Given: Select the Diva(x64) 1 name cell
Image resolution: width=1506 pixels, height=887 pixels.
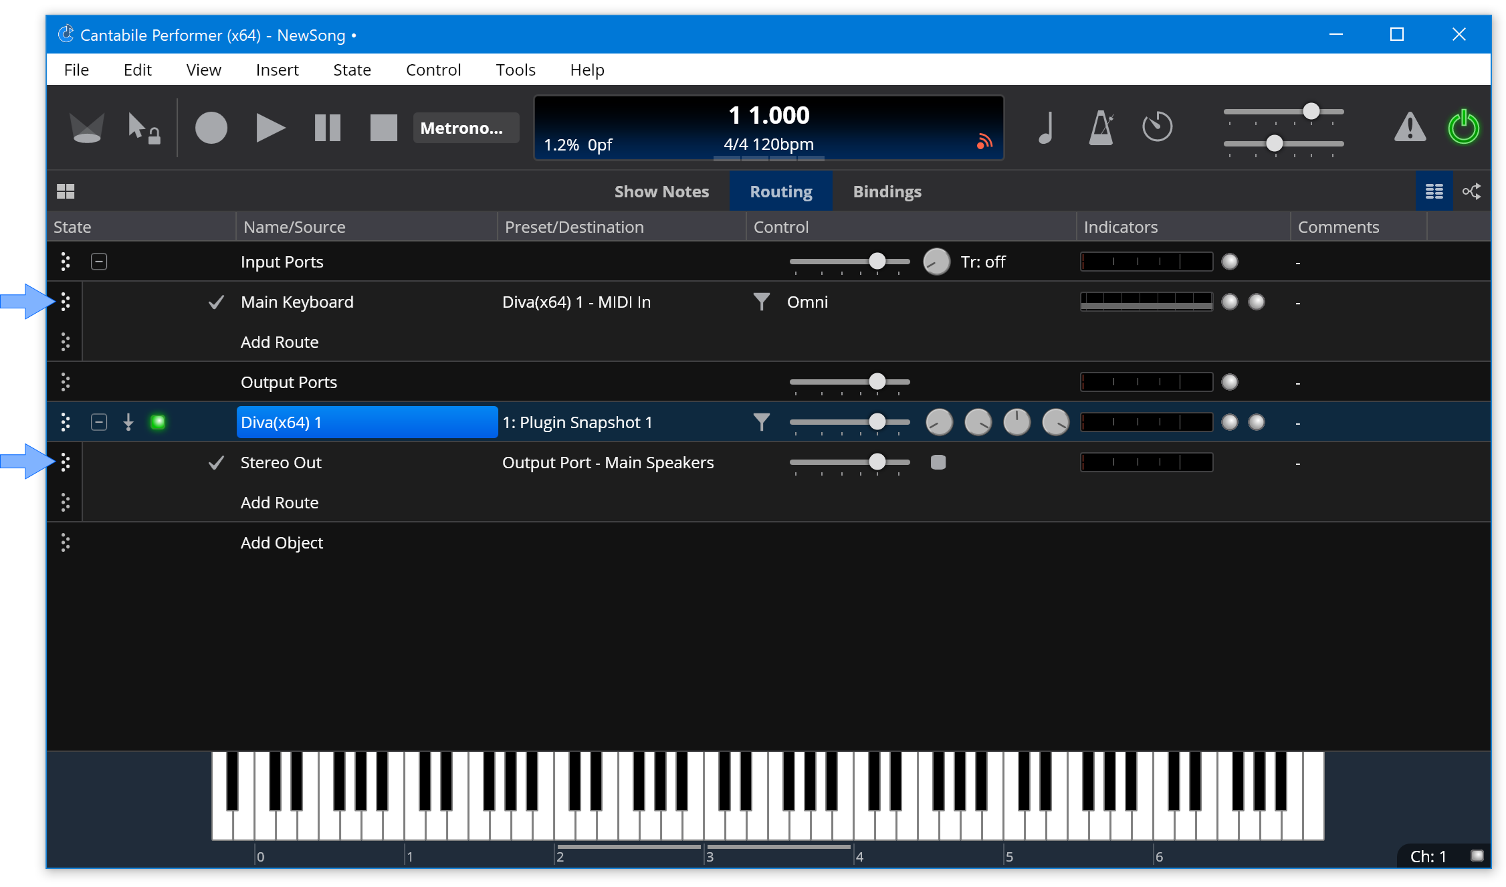Looking at the screenshot, I should [367, 422].
